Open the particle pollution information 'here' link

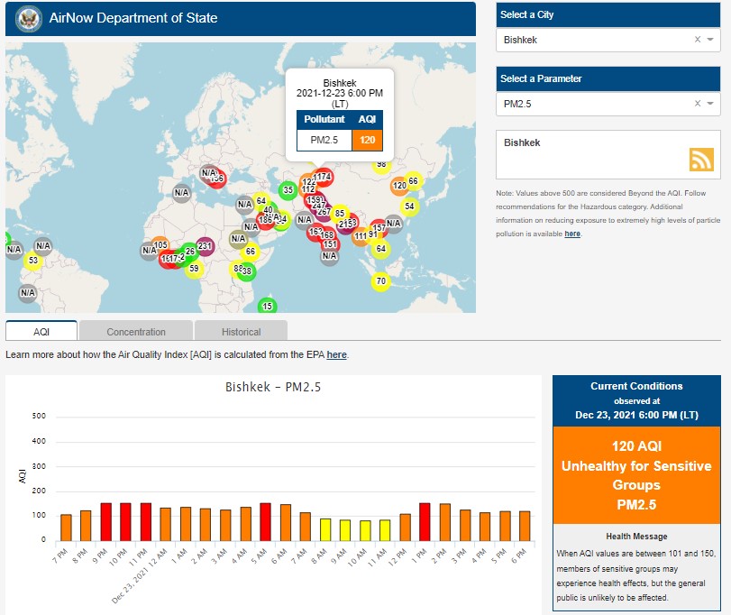(x=572, y=234)
